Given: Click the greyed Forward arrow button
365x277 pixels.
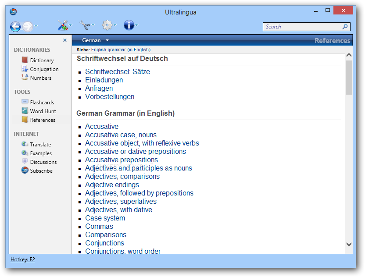Looking at the screenshot, I should click(28, 26).
